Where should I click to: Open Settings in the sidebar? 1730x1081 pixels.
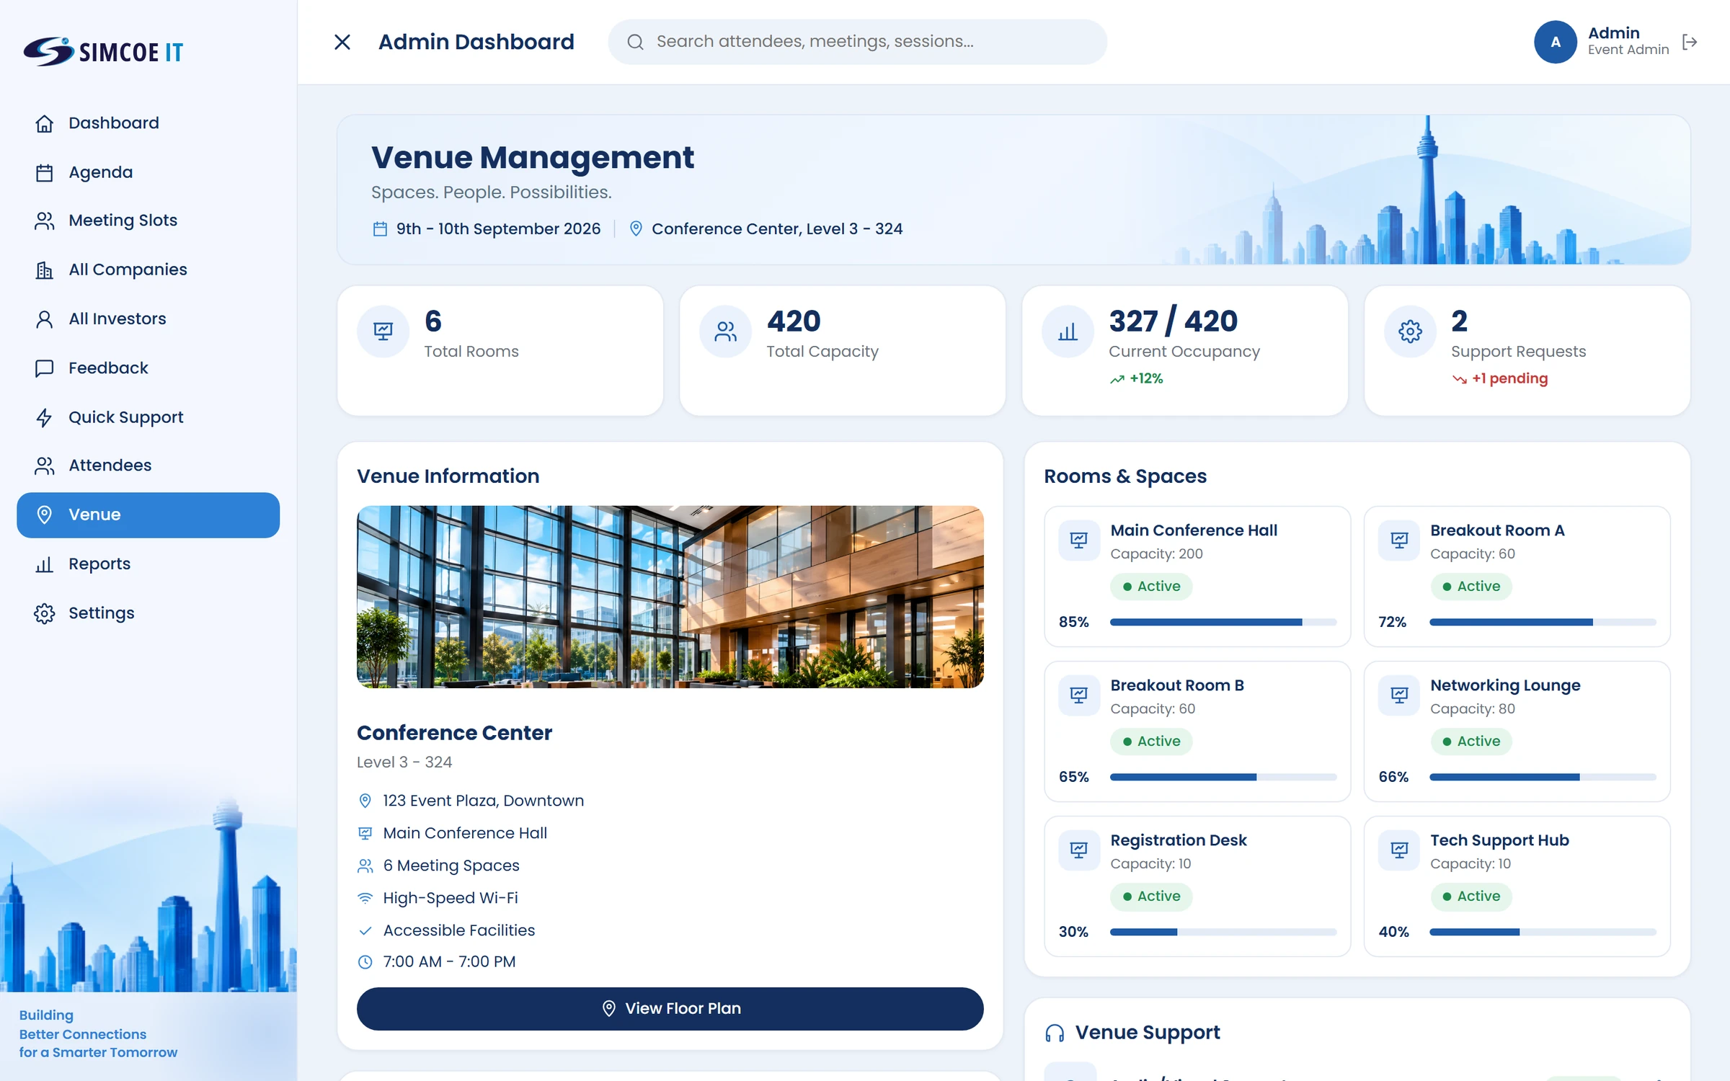click(x=148, y=613)
